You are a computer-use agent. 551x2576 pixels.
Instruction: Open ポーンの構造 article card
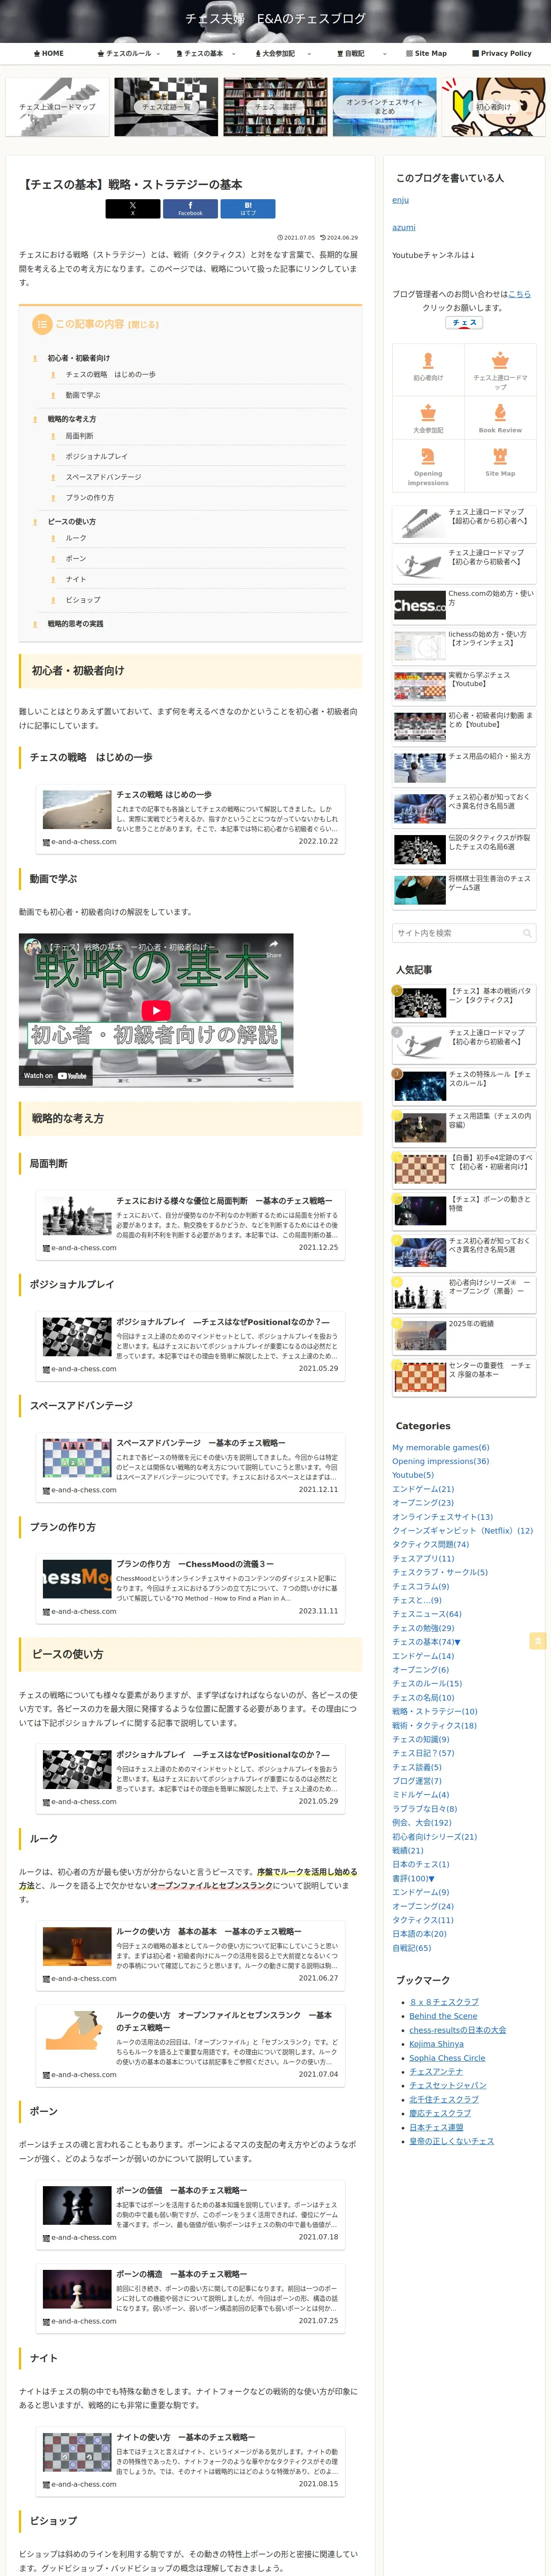coord(190,2298)
